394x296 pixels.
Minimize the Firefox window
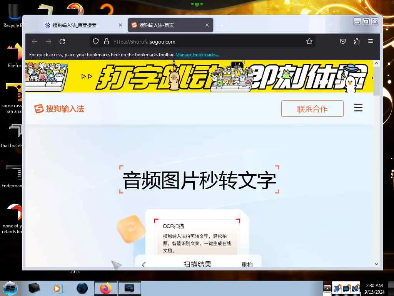[x=357, y=22]
